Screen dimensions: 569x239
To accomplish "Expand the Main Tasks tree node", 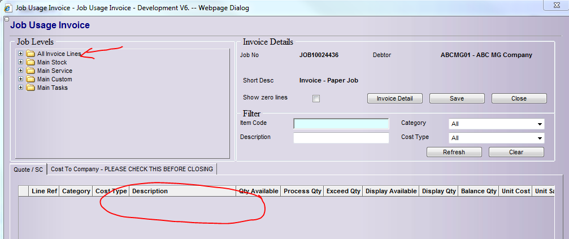I will [x=21, y=88].
